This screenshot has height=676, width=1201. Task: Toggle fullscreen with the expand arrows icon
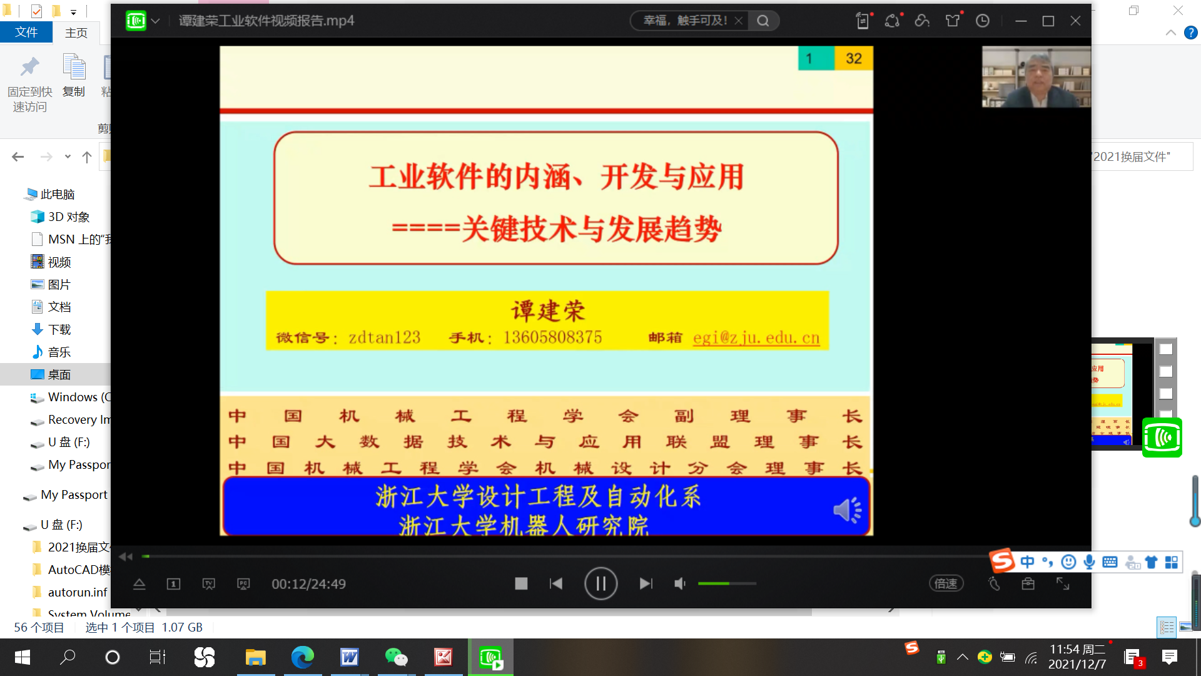(x=1063, y=583)
